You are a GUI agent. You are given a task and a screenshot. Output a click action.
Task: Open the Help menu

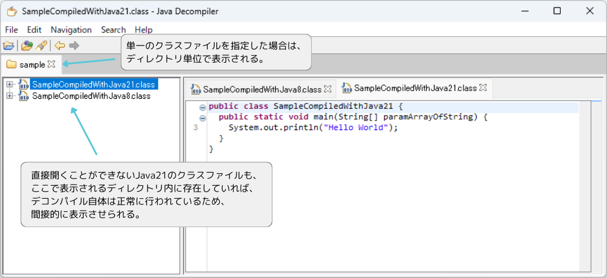pos(143,30)
